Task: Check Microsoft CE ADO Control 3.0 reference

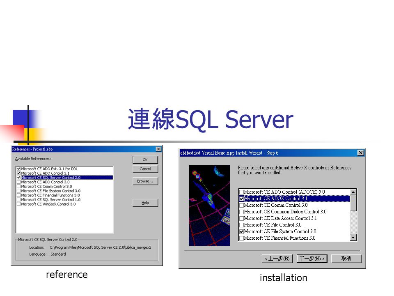Action: [x=18, y=182]
